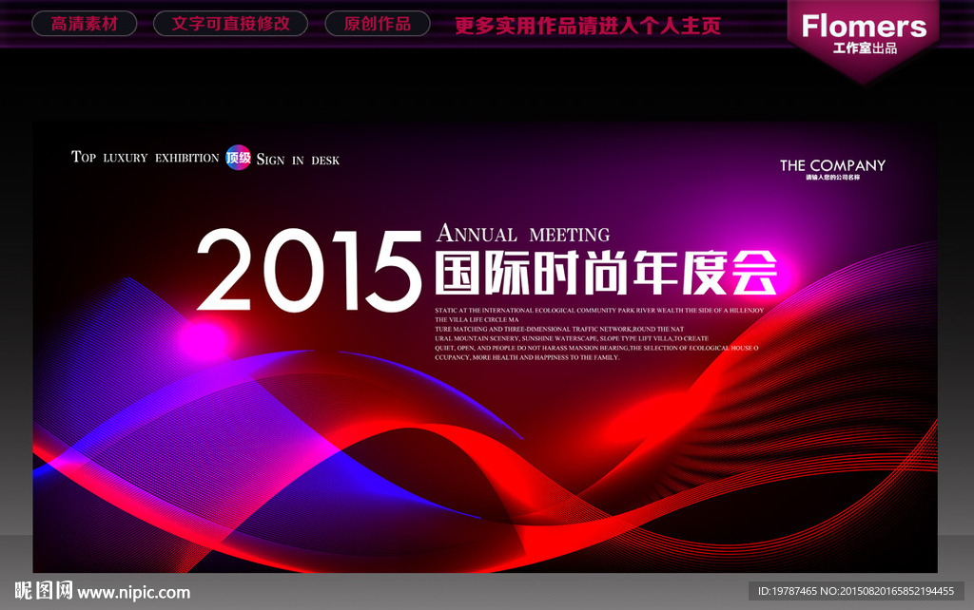Click the Flomers studio badge
The height and width of the screenshot is (610, 974).
[864, 40]
